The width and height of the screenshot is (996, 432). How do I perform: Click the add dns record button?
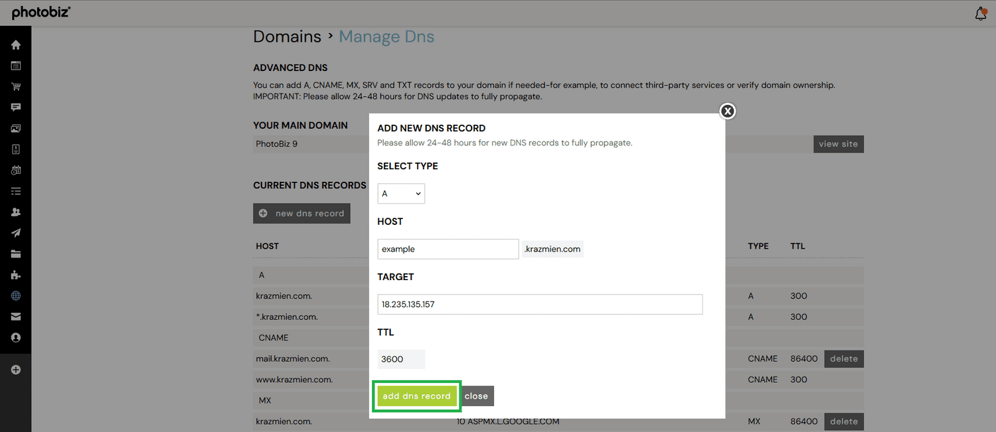pyautogui.click(x=416, y=396)
